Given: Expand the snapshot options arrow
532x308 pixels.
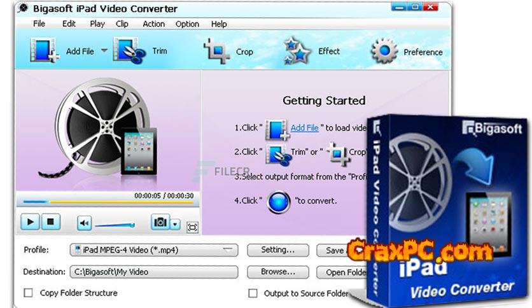Looking at the screenshot, I should click(x=175, y=224).
